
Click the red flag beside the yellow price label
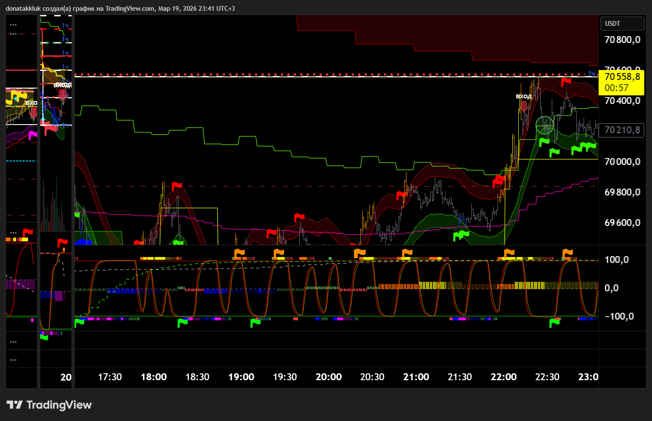point(566,81)
